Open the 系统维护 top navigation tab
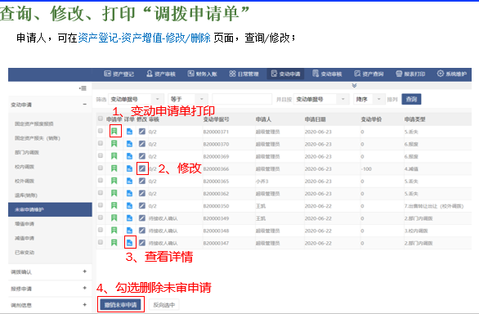Screen dimensions: 479x314 452,74
